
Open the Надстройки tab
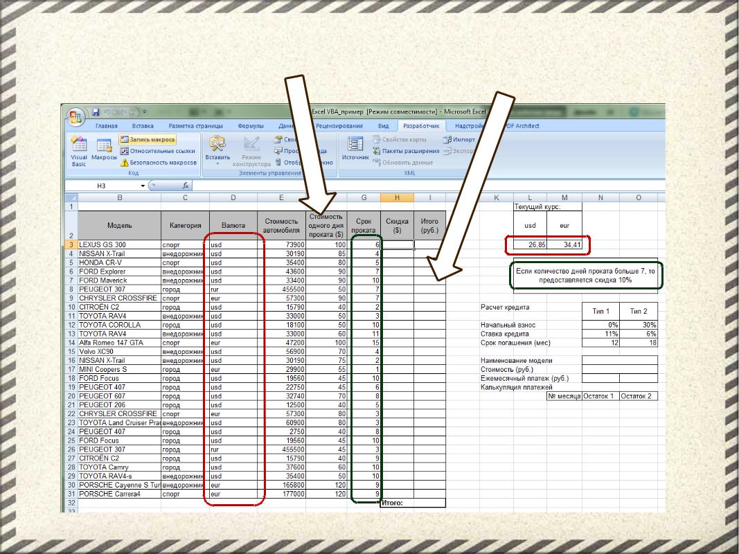(x=469, y=126)
